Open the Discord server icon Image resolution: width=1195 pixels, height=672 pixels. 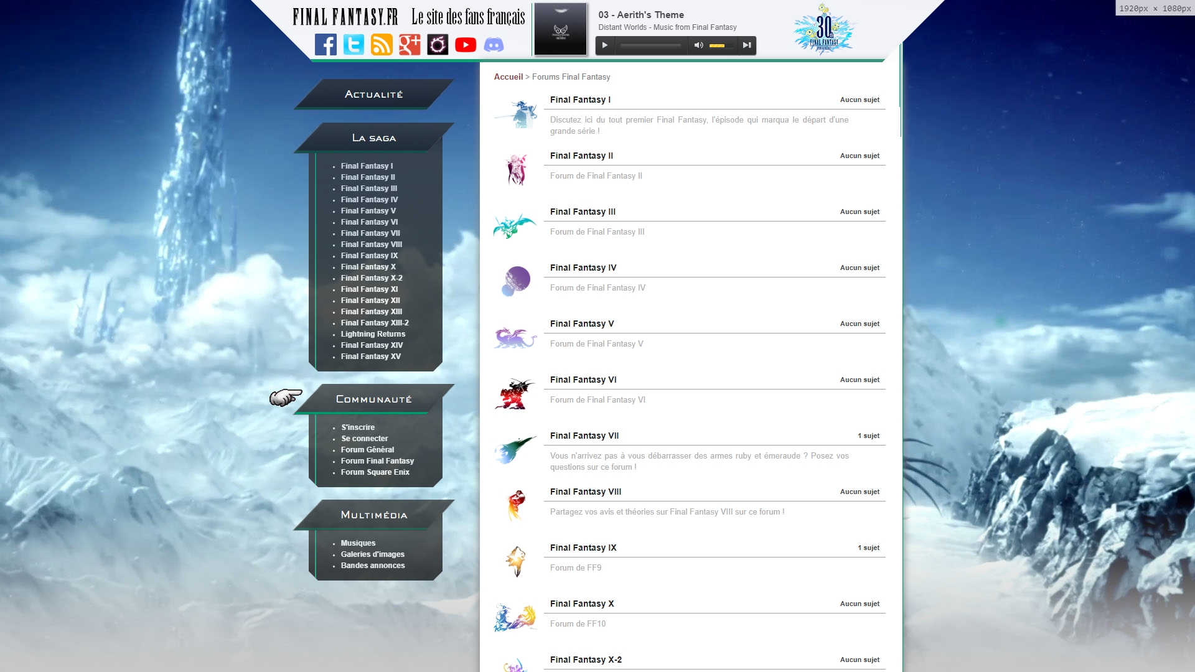coord(494,45)
